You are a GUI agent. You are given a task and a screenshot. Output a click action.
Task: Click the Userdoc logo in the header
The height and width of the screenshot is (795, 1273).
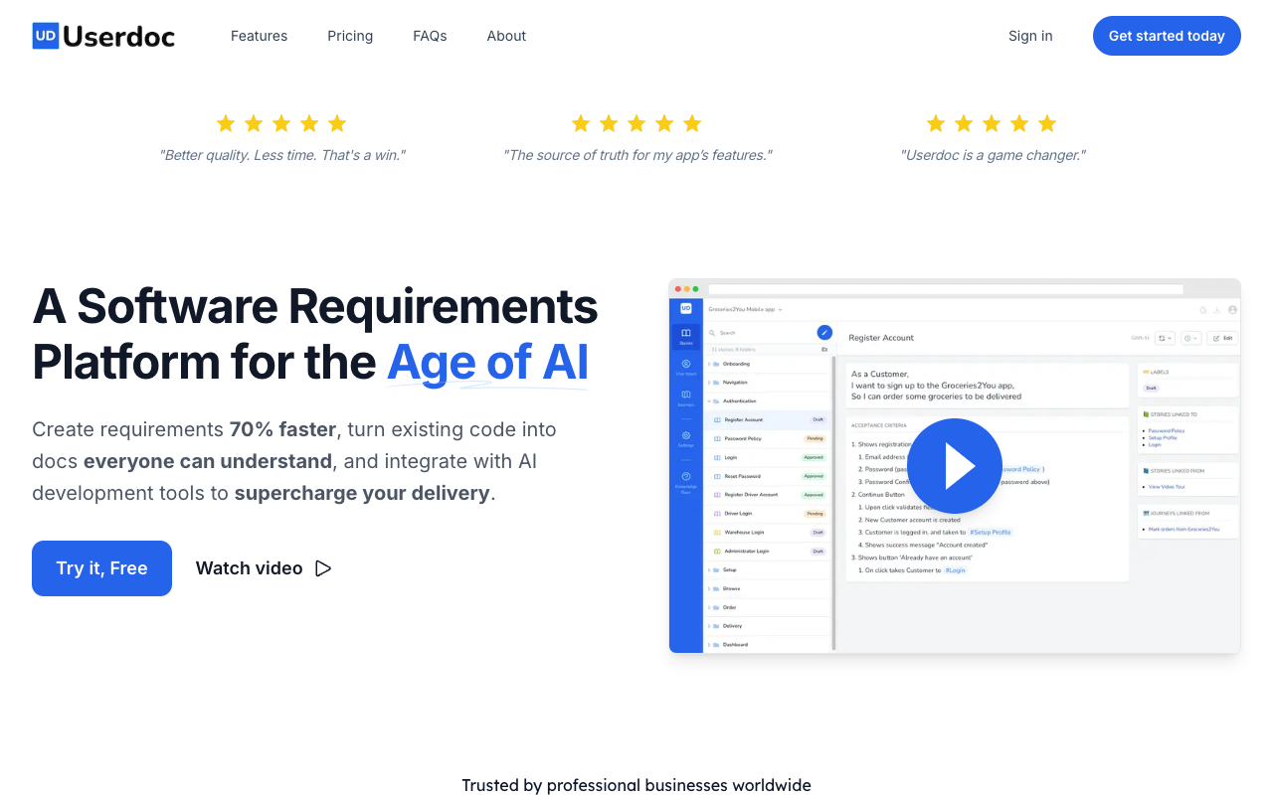[103, 36]
